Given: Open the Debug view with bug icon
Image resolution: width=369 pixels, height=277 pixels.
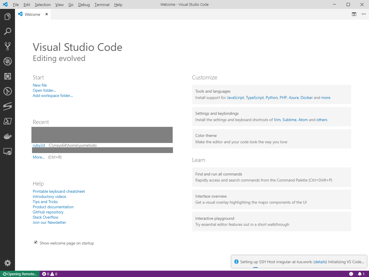Looking at the screenshot, I should point(7,61).
